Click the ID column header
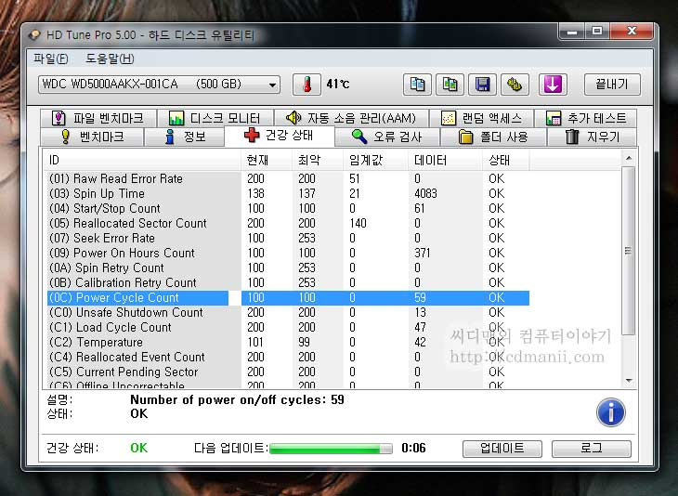 (x=142, y=160)
